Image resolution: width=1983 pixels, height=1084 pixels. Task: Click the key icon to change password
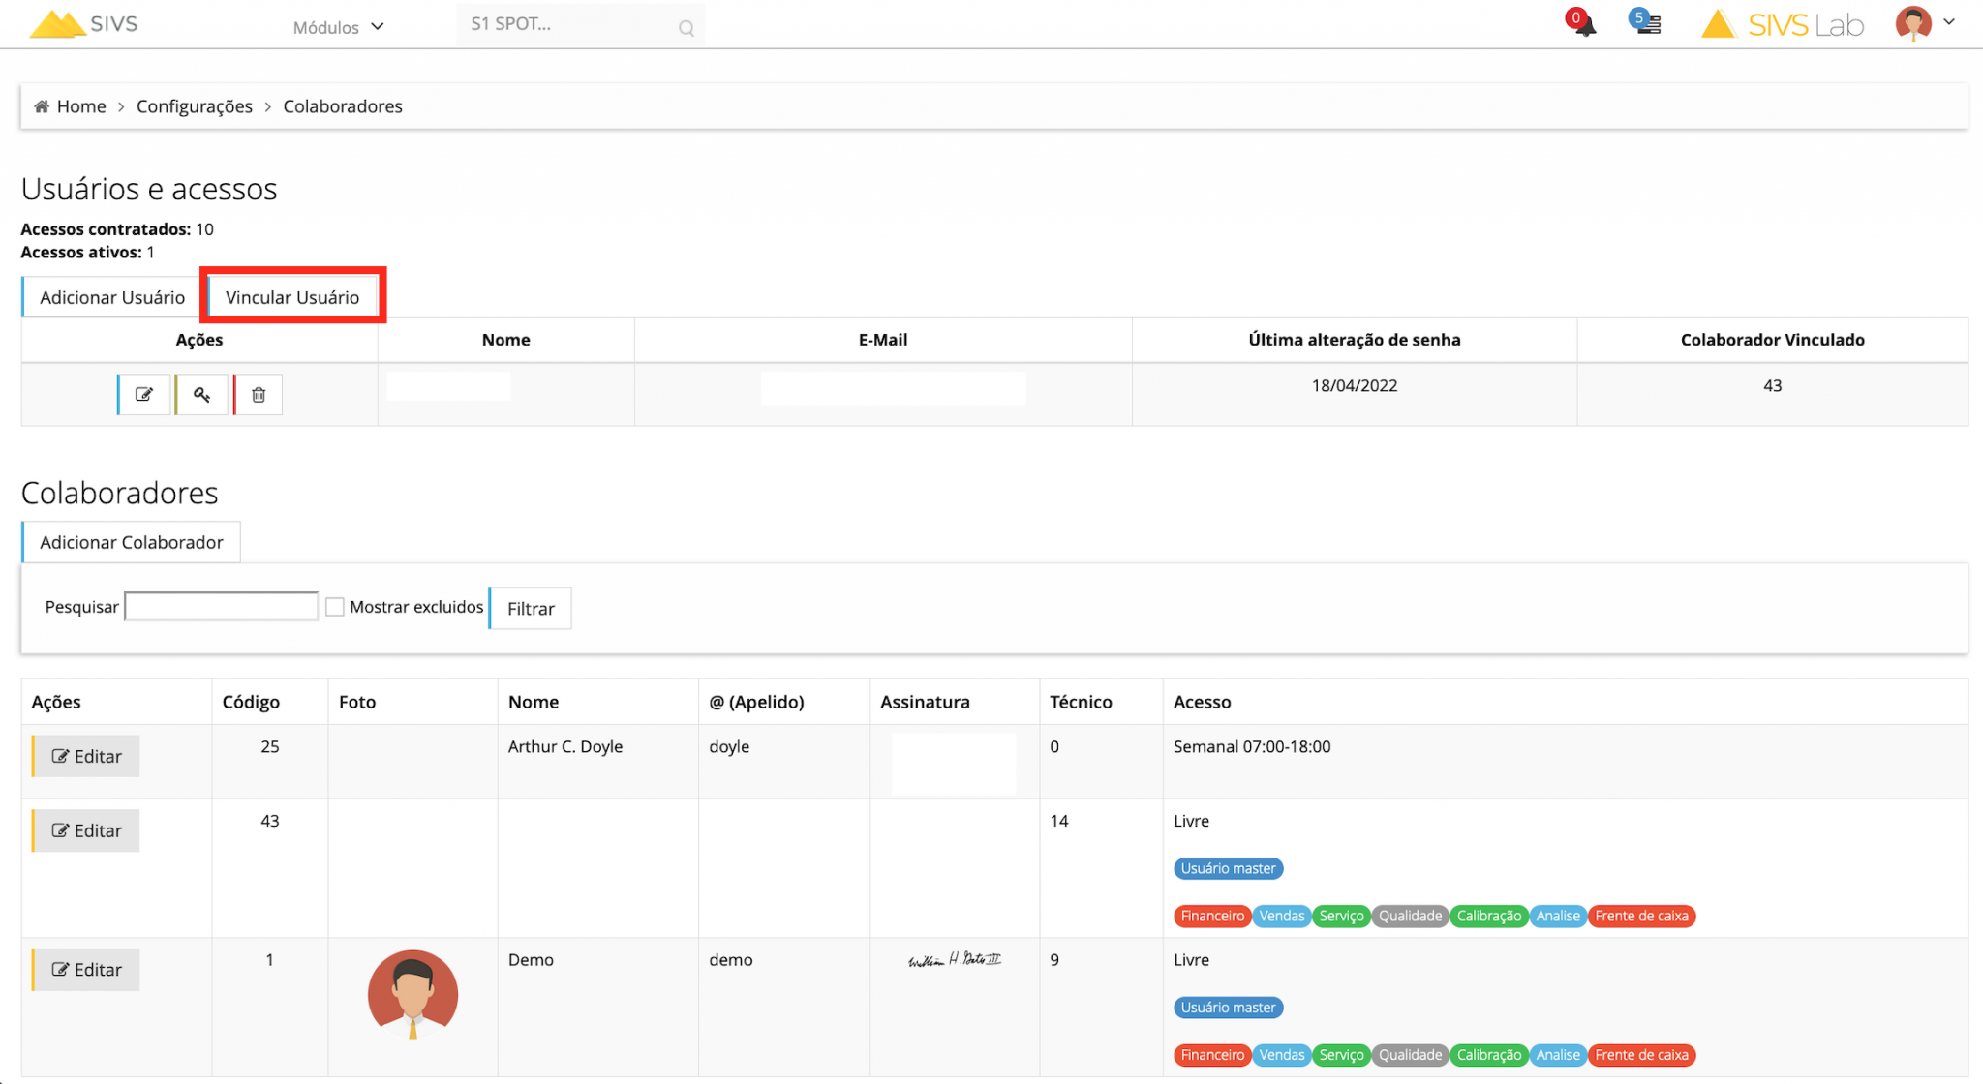(x=201, y=394)
